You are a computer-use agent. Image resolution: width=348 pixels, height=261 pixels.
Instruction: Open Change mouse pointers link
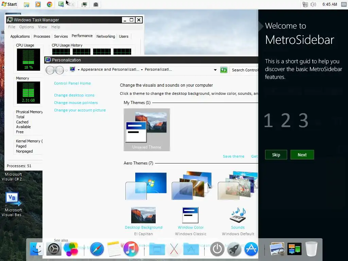pyautogui.click(x=76, y=103)
